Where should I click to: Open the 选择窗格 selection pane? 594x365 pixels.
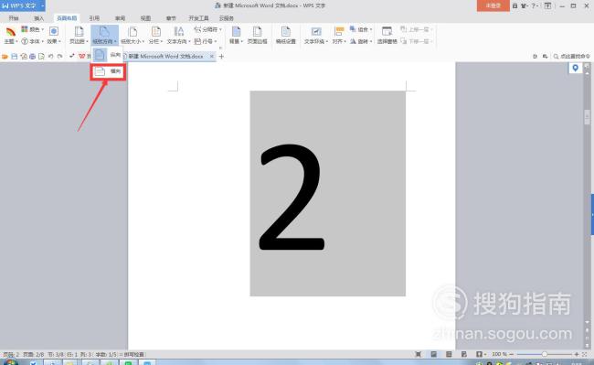pos(387,36)
